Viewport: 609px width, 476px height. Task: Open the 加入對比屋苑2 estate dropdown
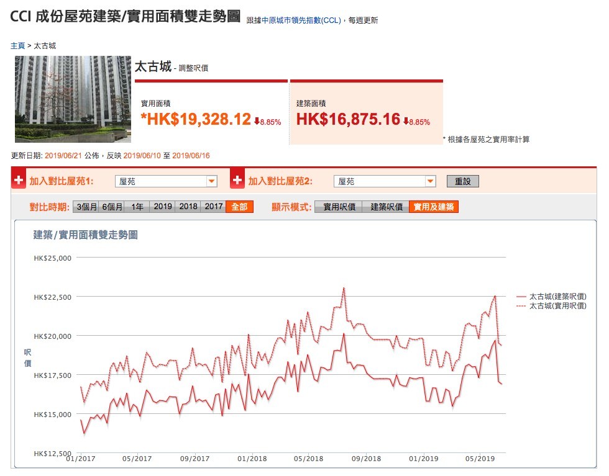coord(385,181)
